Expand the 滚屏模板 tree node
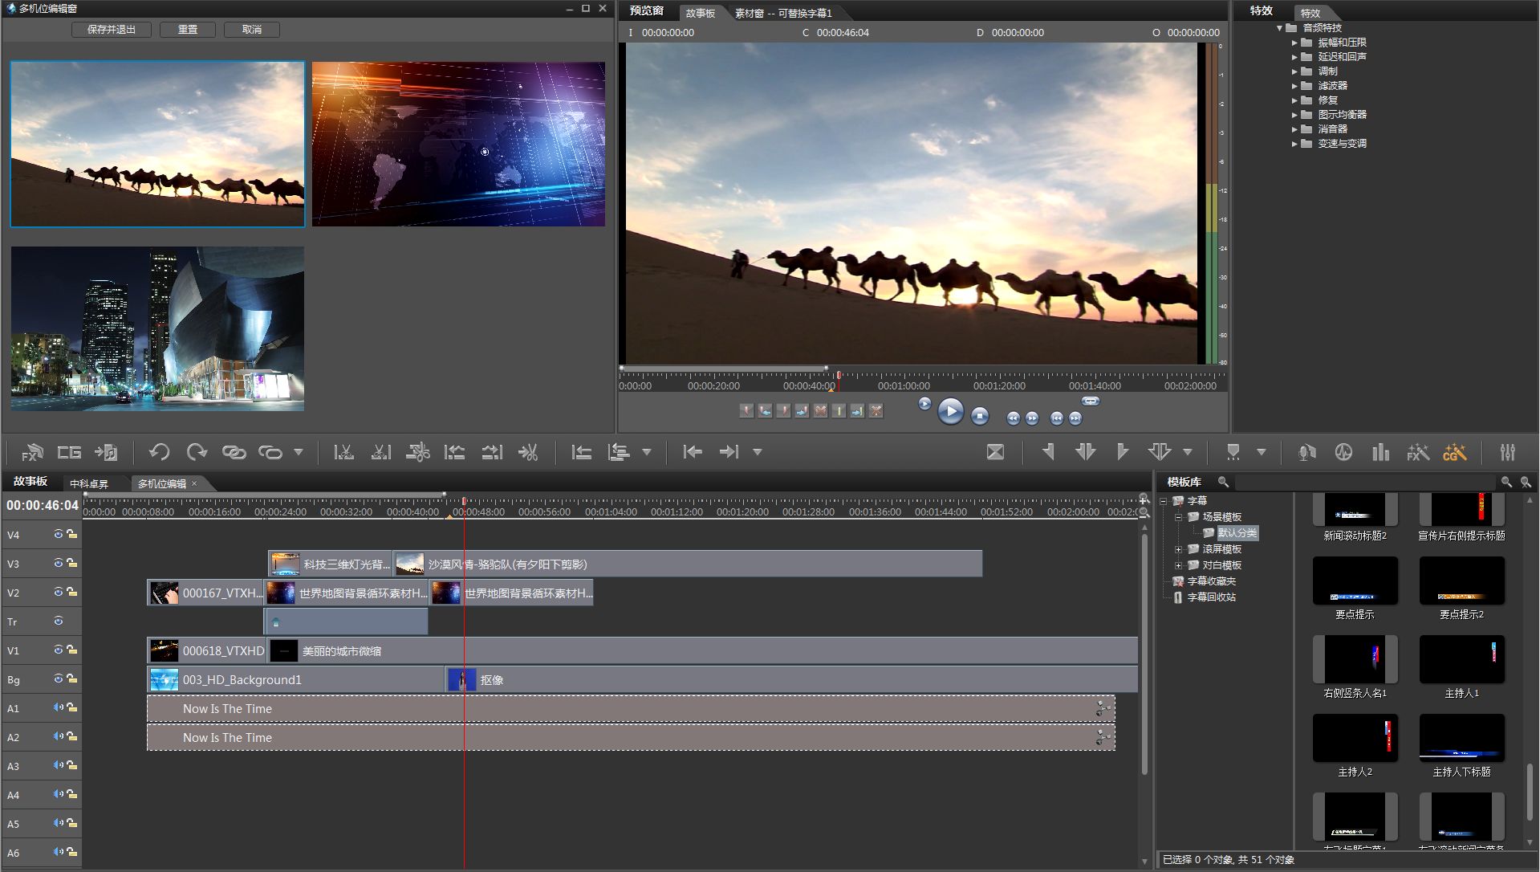The width and height of the screenshot is (1540, 872). tap(1178, 549)
